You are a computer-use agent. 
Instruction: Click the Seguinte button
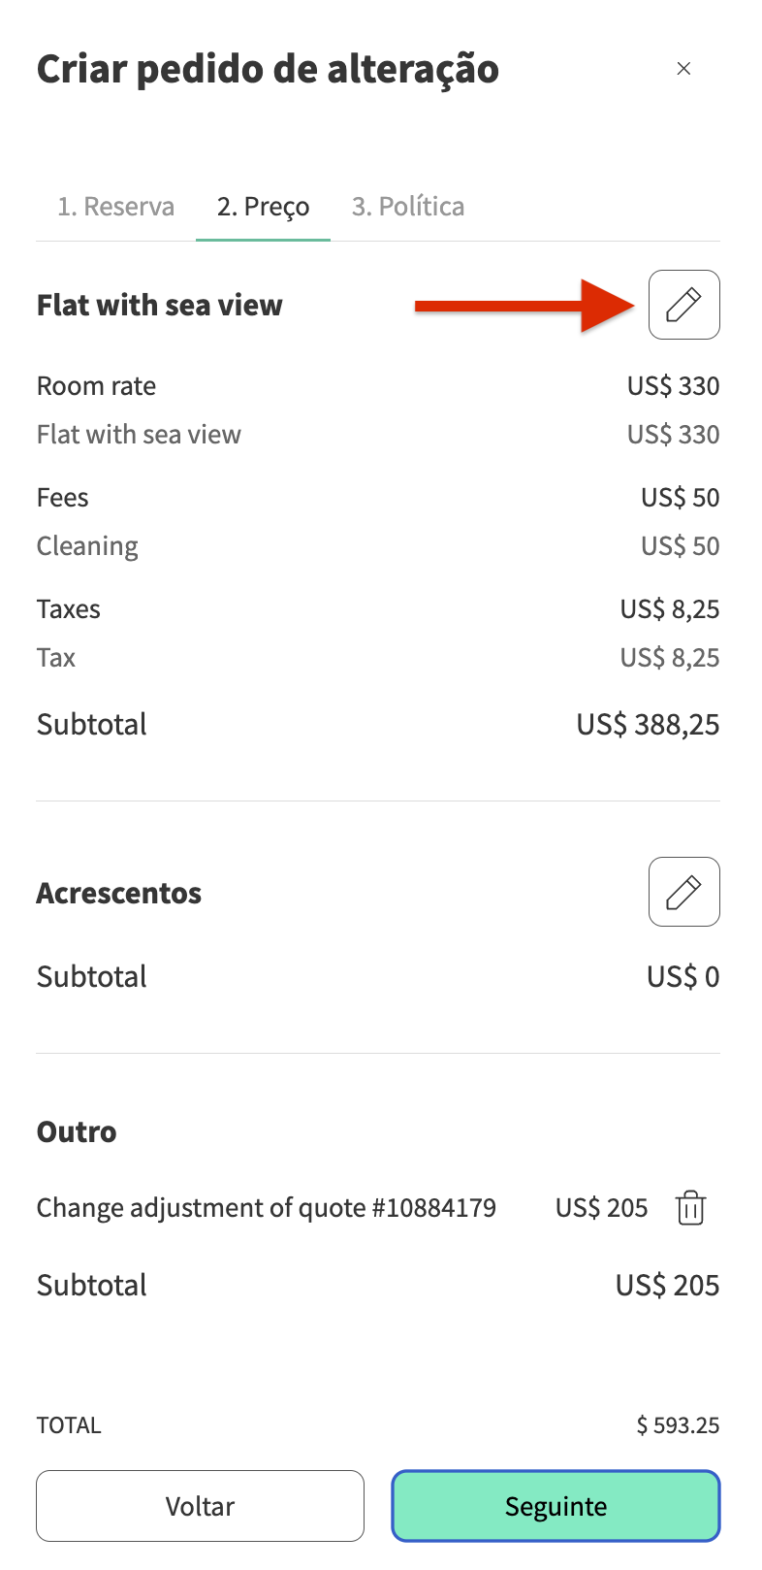556,1506
